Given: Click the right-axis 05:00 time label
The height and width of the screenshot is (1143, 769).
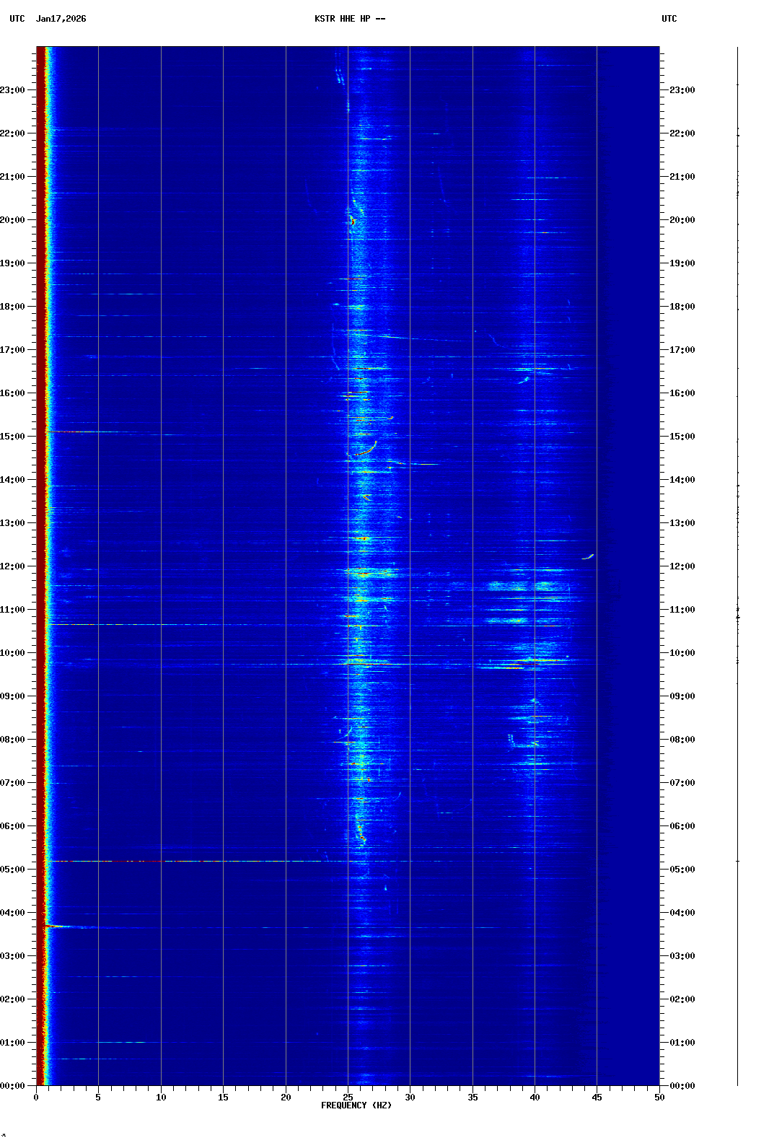Looking at the screenshot, I should (682, 870).
